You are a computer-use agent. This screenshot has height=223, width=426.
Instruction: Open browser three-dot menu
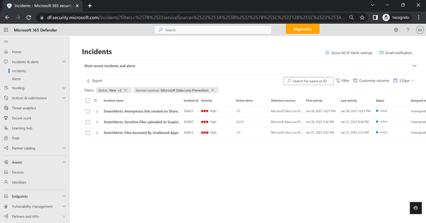[419, 18]
